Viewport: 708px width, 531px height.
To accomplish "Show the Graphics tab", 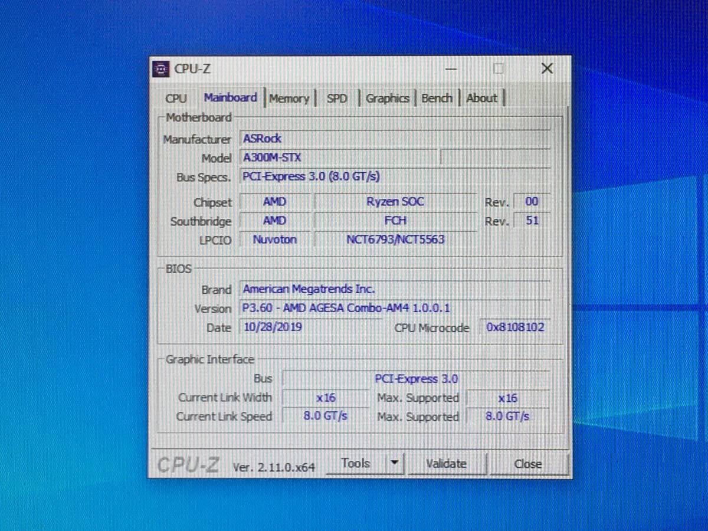I will [x=388, y=99].
